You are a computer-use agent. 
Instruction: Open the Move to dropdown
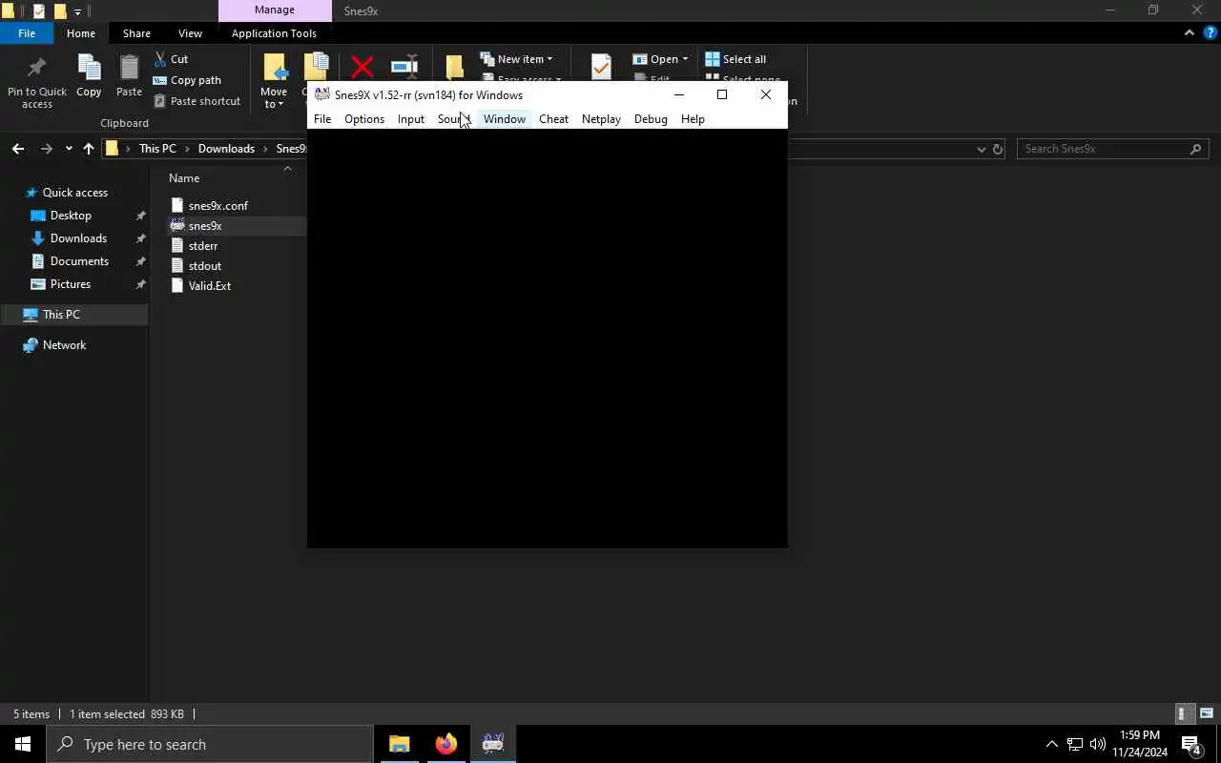274,82
